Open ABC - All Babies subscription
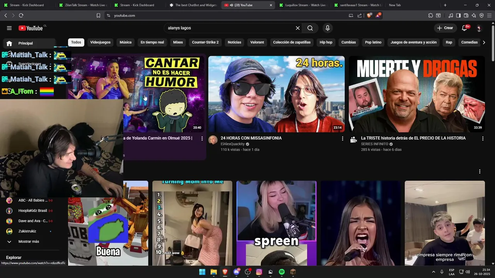This screenshot has height=278, width=495. (29, 200)
